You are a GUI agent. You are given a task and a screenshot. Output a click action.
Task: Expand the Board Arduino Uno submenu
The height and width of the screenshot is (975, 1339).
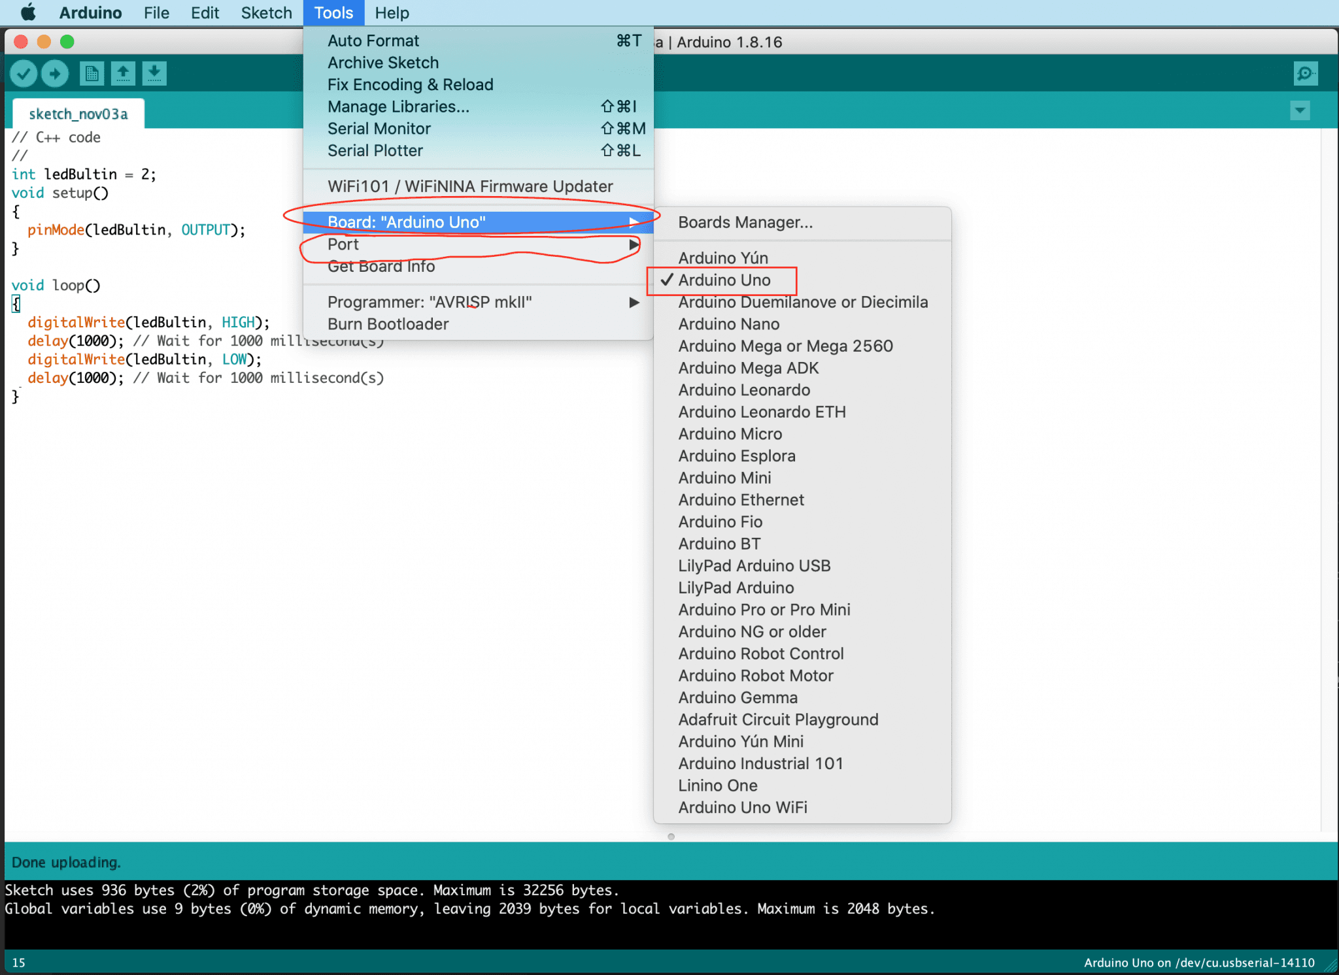[x=479, y=222]
